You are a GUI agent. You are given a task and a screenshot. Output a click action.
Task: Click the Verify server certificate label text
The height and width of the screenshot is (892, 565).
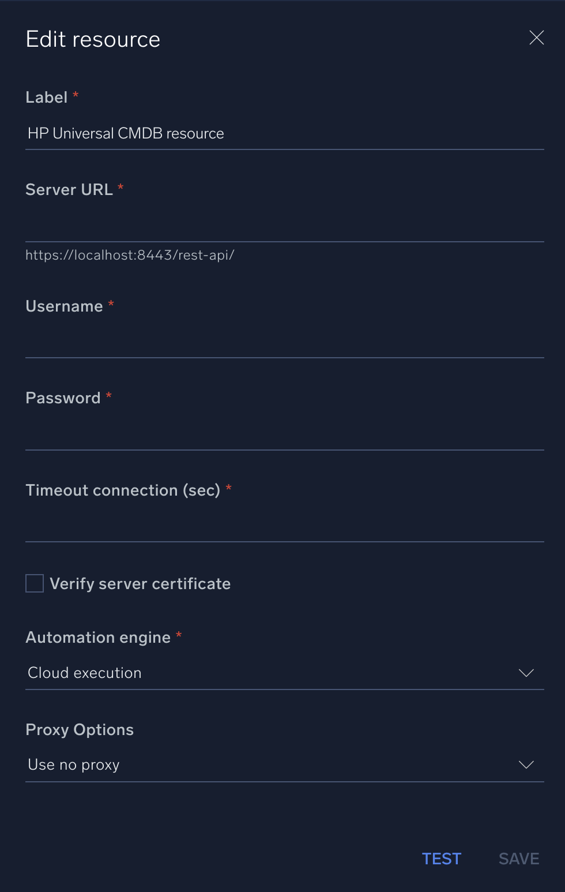tap(140, 583)
